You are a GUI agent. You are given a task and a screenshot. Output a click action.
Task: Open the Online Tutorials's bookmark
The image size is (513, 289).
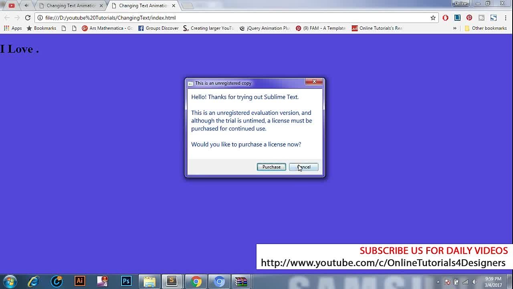coord(377,28)
